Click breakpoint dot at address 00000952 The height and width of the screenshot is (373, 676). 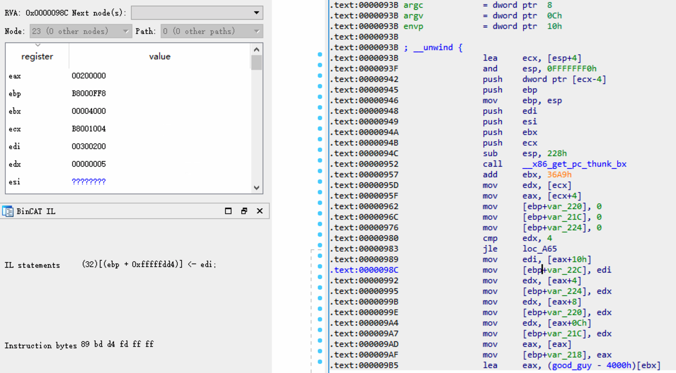pyautogui.click(x=320, y=160)
